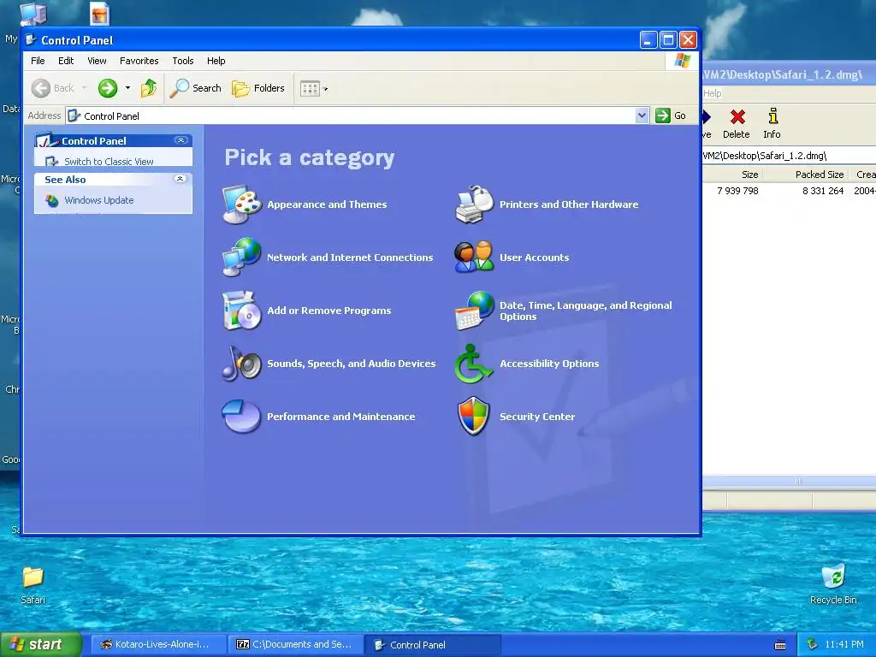Click Switch to Classic View link

point(109,162)
